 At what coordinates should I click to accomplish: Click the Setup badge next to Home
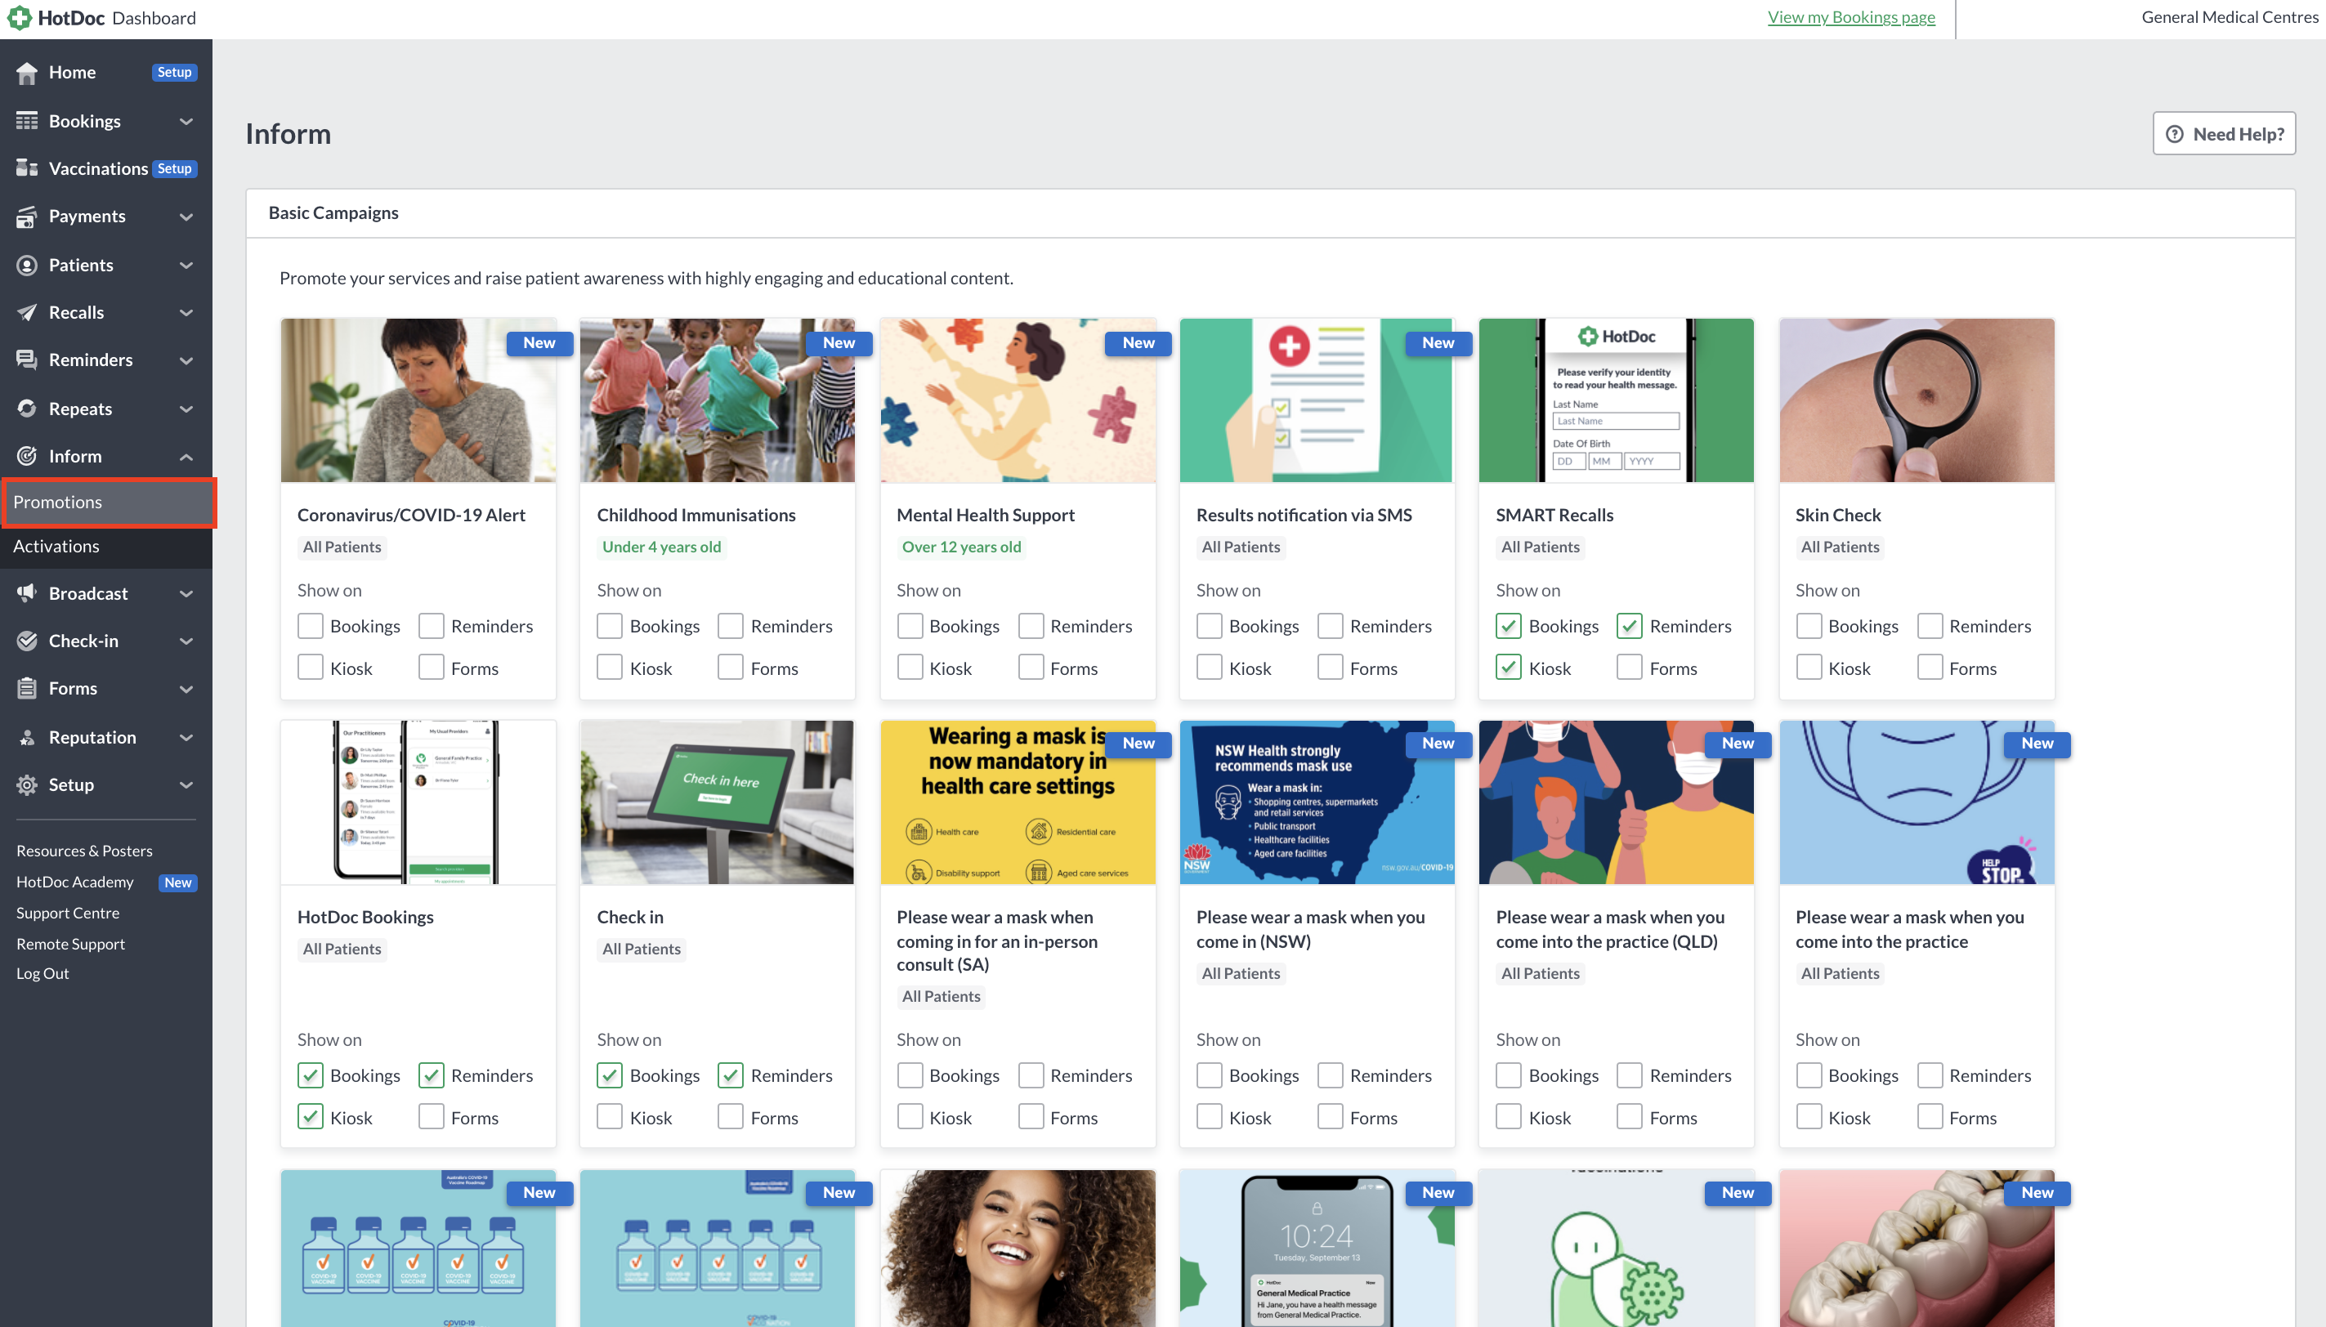tap(174, 72)
